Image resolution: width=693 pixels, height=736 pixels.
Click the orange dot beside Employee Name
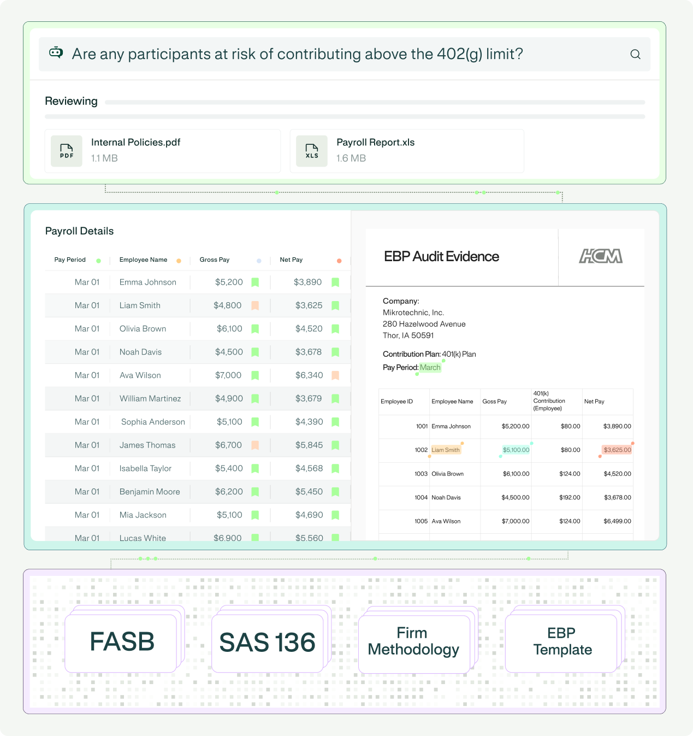179,261
